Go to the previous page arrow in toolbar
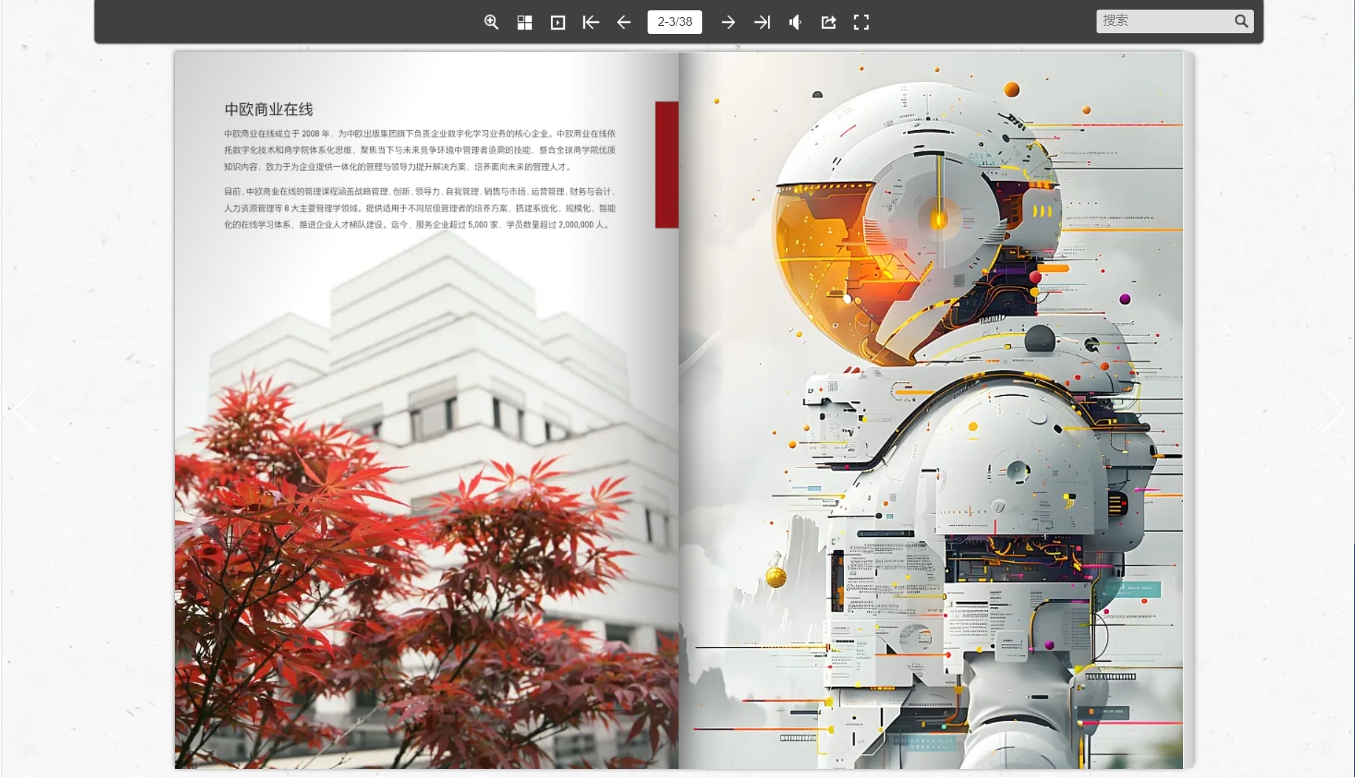1355x777 pixels. 624,22
